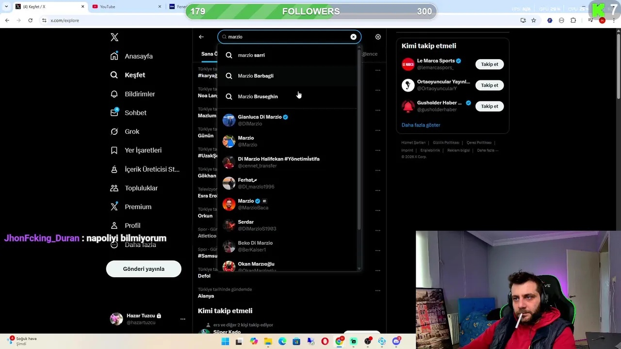This screenshot has width=621, height=349.
Task: Open Grok from the sidebar
Action: 125,131
